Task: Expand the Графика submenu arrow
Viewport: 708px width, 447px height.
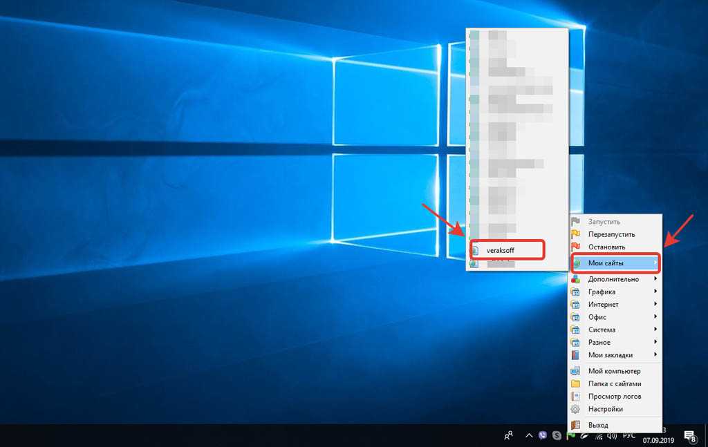Action: (655, 292)
